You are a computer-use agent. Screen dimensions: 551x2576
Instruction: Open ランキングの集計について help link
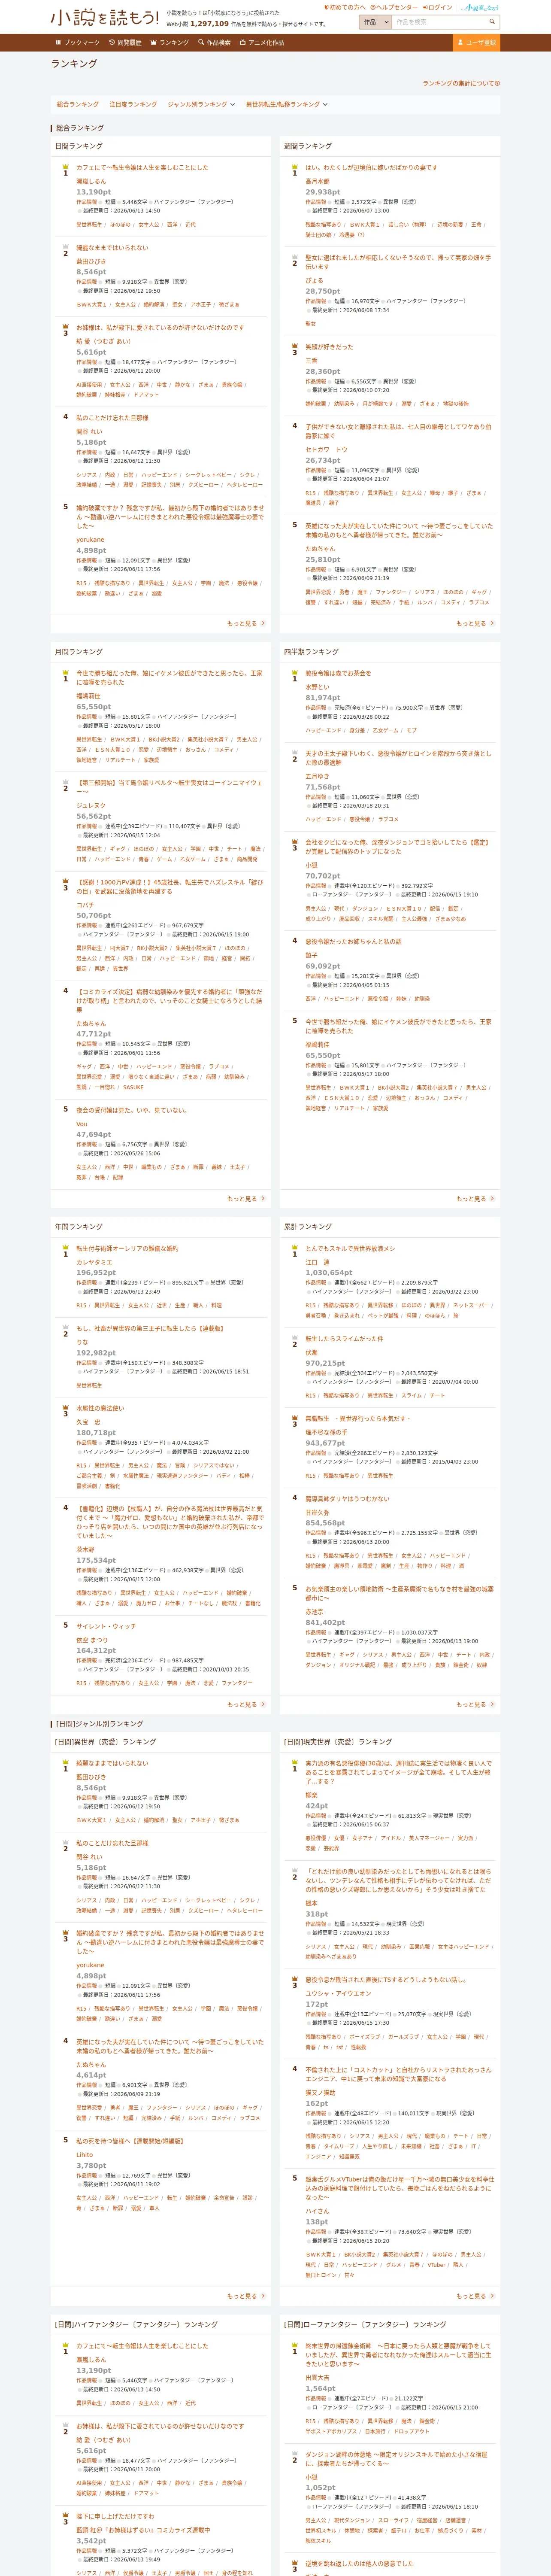(461, 83)
